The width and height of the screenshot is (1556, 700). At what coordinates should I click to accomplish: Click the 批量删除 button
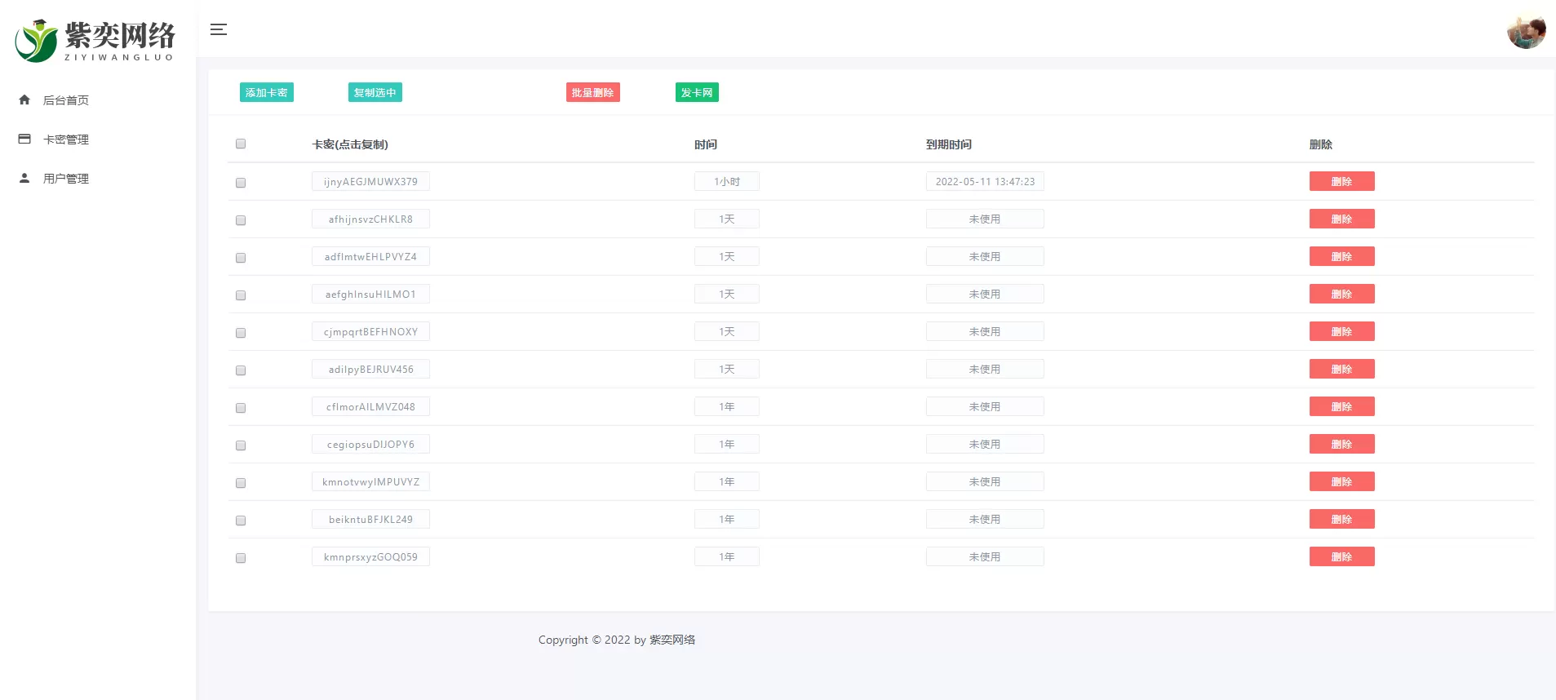point(593,92)
